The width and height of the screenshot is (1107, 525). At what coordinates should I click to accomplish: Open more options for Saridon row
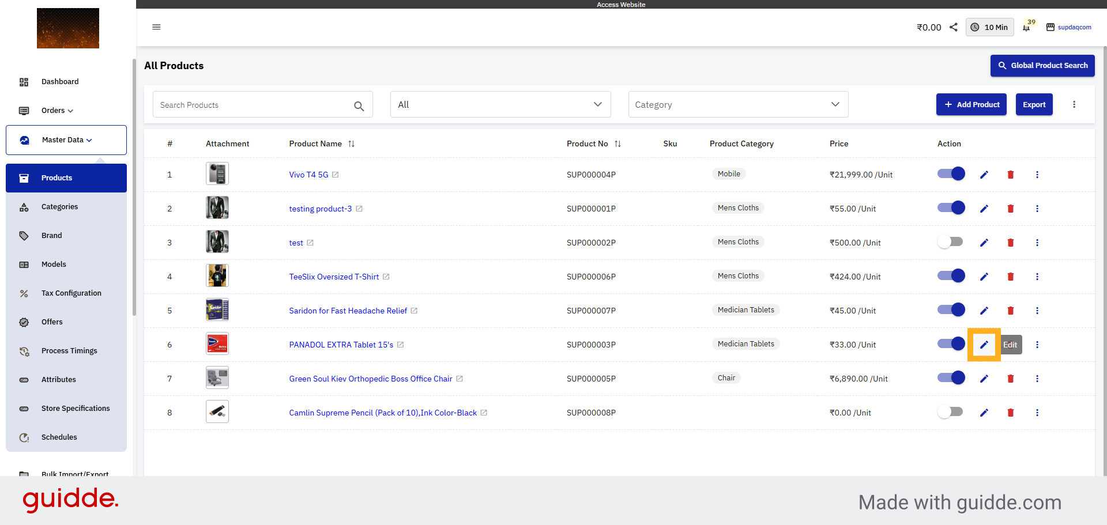pyautogui.click(x=1037, y=311)
